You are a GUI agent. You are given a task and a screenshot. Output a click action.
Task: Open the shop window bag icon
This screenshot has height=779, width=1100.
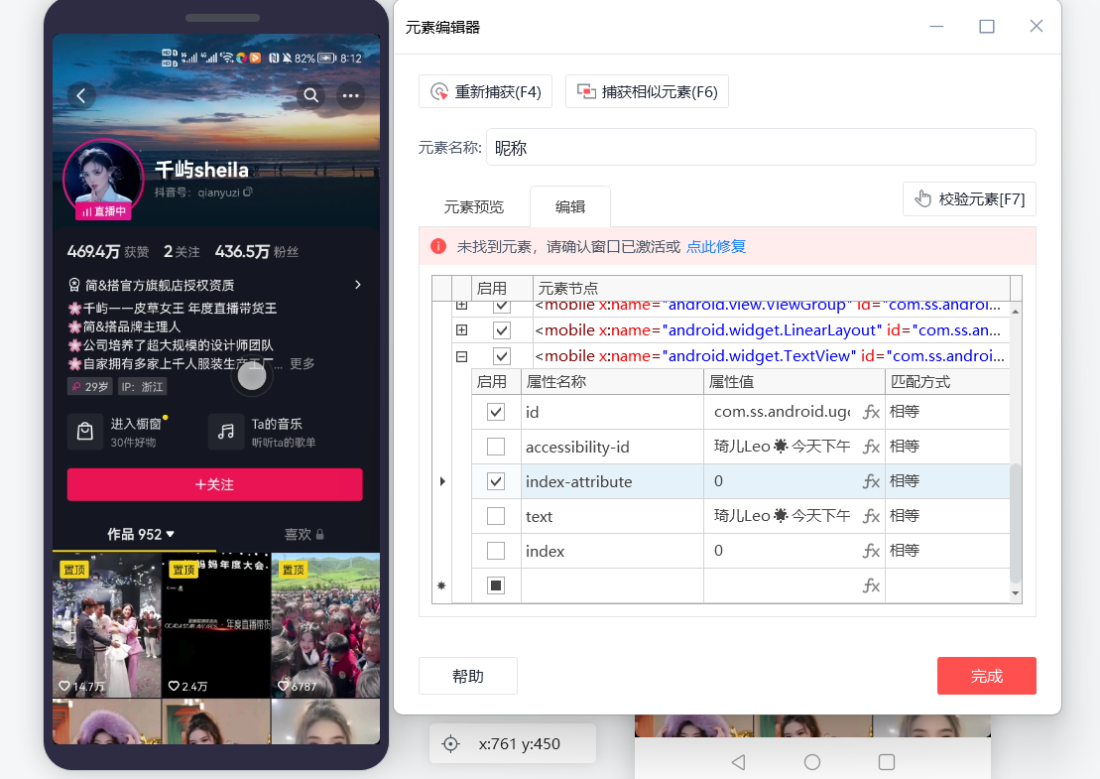(x=85, y=432)
